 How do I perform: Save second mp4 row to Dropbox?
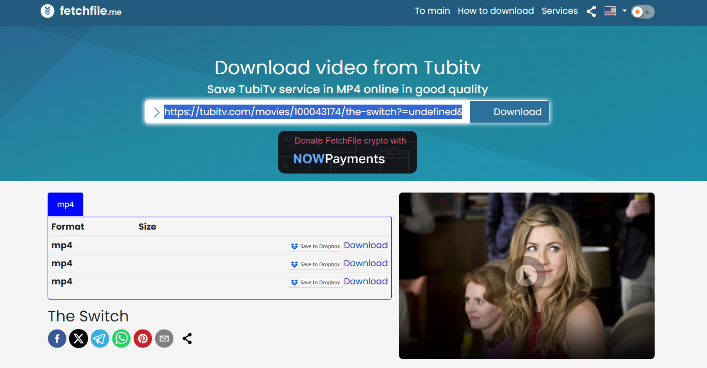click(316, 264)
